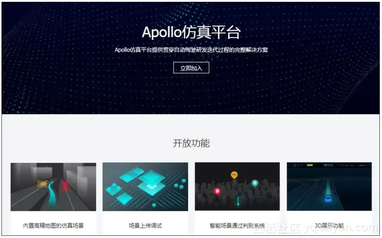Open the 智能场景通过判别系统 label link
This screenshot has width=382, height=238.
point(237,226)
